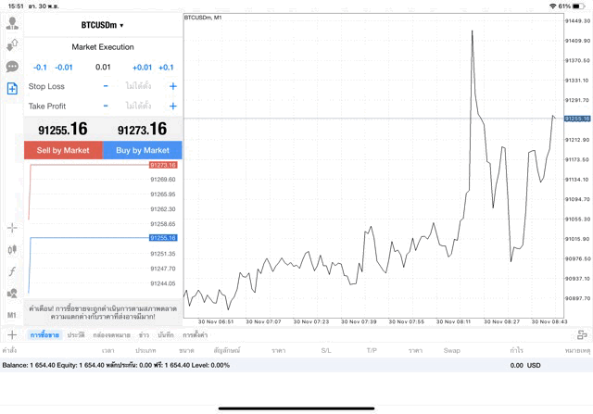
Task: Change the M1 timeframe in sidebar
Action: click(x=12, y=315)
